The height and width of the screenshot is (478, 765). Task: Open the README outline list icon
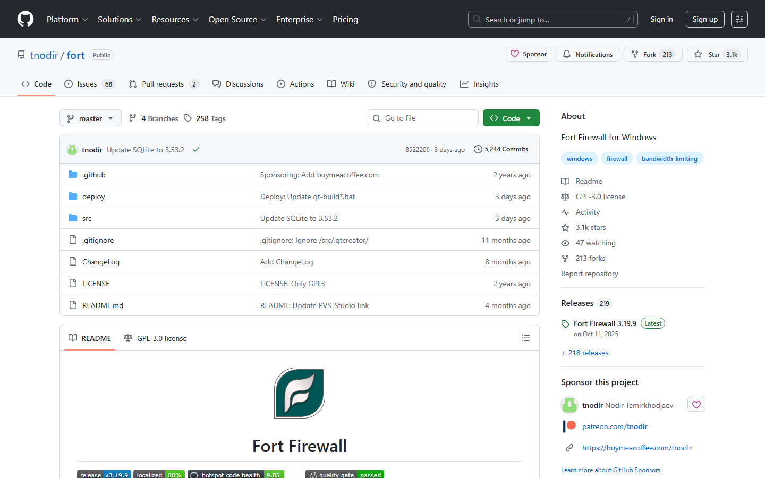click(x=526, y=338)
